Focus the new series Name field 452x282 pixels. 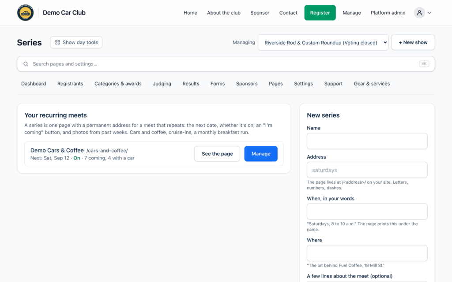point(367,141)
